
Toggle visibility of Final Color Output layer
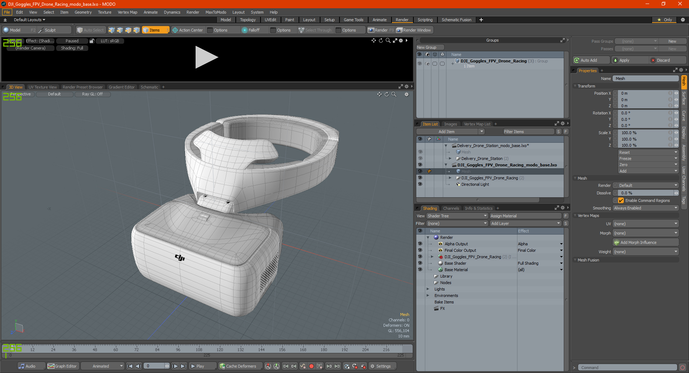point(420,250)
